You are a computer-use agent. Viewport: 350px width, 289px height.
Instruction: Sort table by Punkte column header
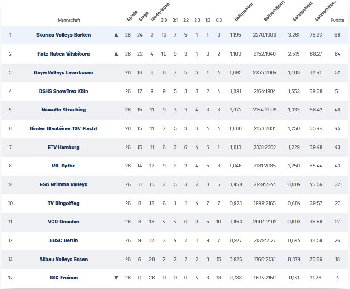(x=337, y=20)
